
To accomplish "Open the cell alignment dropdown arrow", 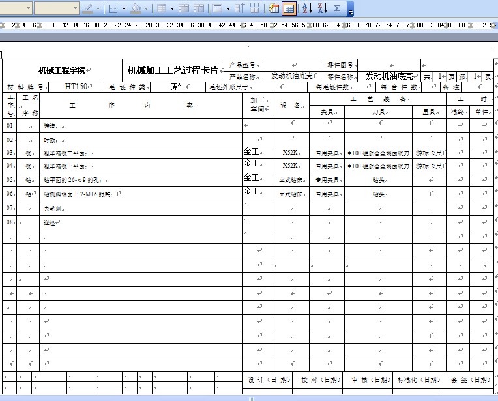I will 228,8.
